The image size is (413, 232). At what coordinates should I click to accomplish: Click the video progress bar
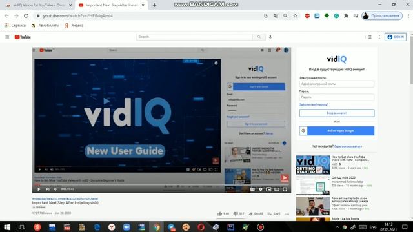coord(161,185)
